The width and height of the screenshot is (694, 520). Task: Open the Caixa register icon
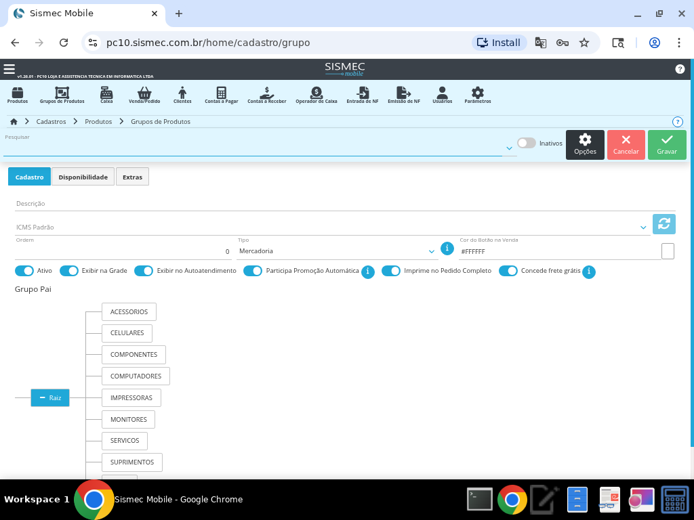106,95
